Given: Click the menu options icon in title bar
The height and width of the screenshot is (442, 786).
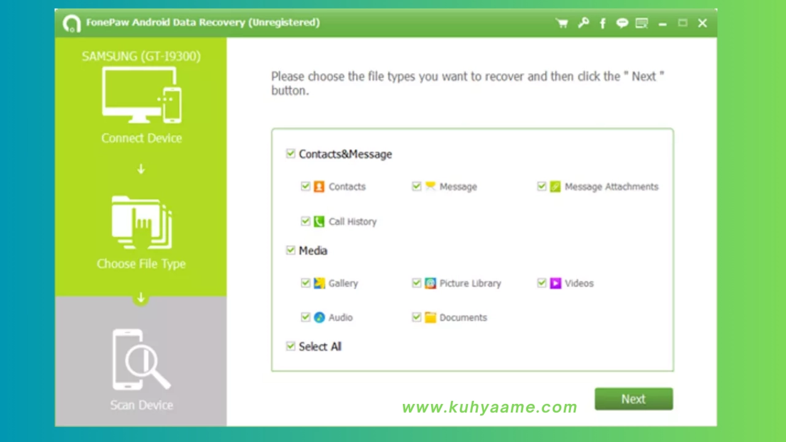Looking at the screenshot, I should tap(642, 23).
